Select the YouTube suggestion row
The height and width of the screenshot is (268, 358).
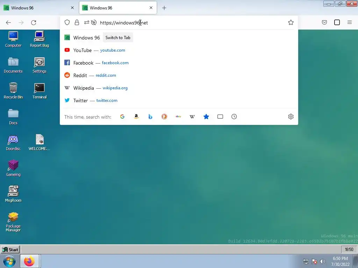click(179, 50)
